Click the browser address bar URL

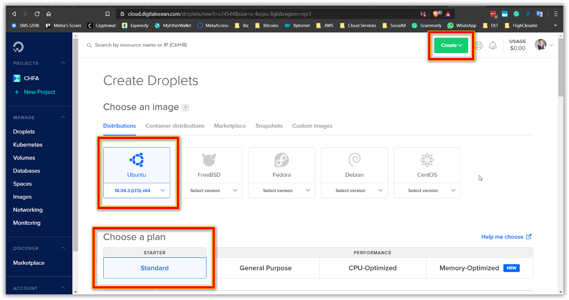(219, 14)
